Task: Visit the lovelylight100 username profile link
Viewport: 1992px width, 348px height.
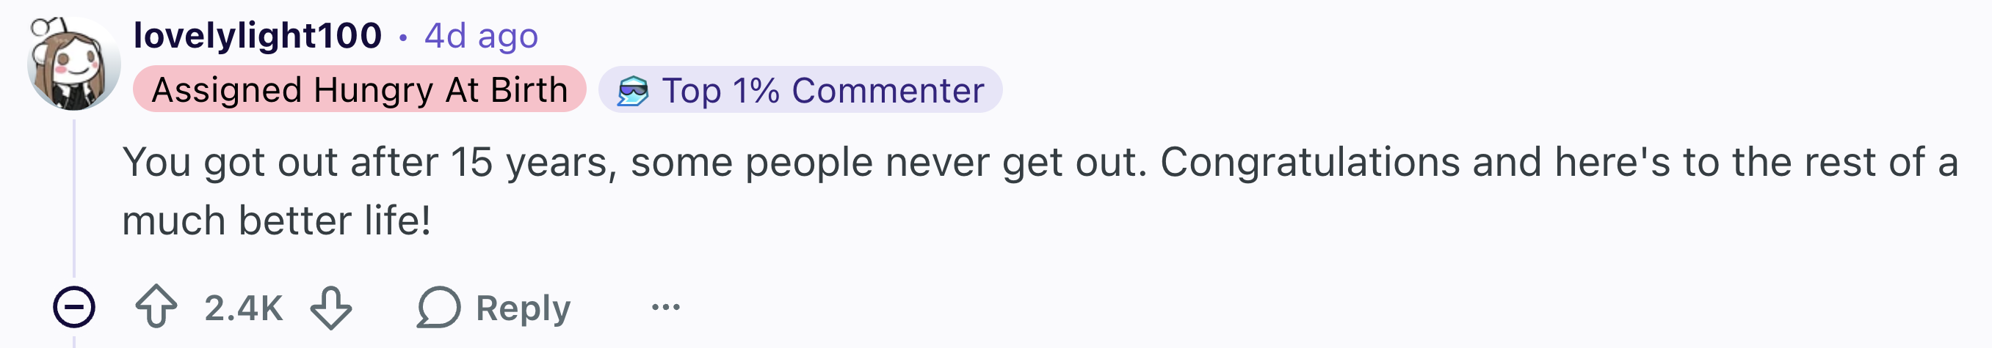Action: pyautogui.click(x=258, y=35)
